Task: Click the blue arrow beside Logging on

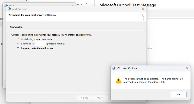Action: 18,48
